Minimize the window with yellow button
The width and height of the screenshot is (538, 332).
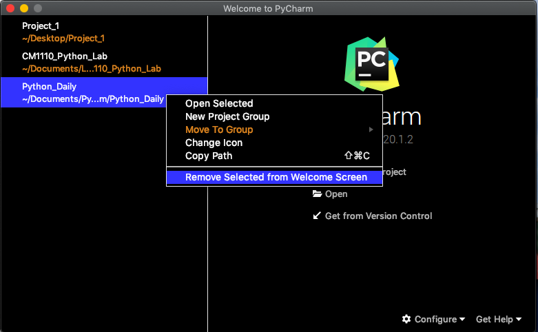coord(24,8)
